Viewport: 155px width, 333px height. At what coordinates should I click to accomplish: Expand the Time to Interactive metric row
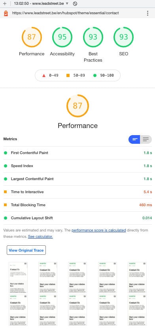tap(77, 192)
